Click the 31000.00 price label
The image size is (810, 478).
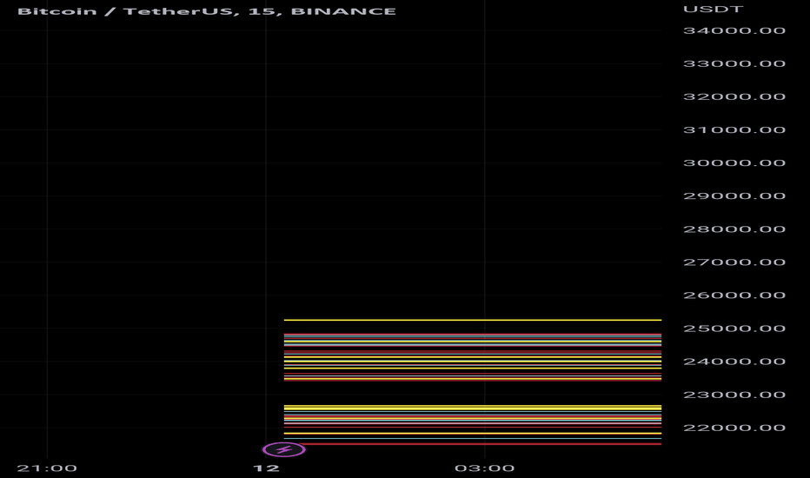(734, 129)
